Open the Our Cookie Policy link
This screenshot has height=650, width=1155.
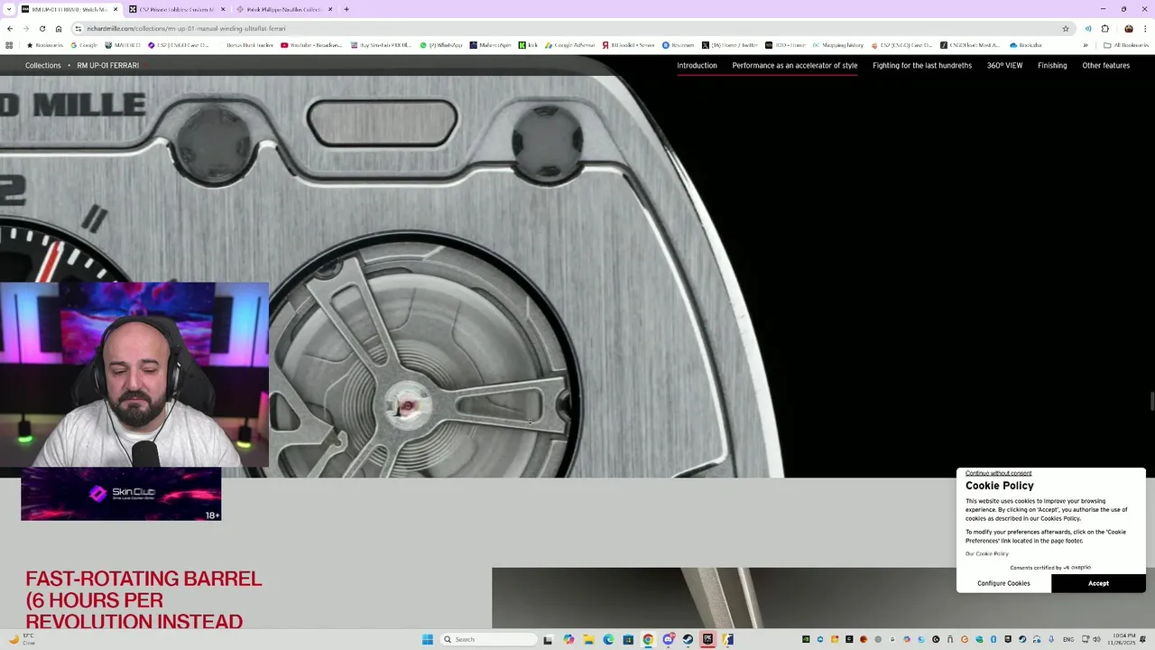coord(987,553)
